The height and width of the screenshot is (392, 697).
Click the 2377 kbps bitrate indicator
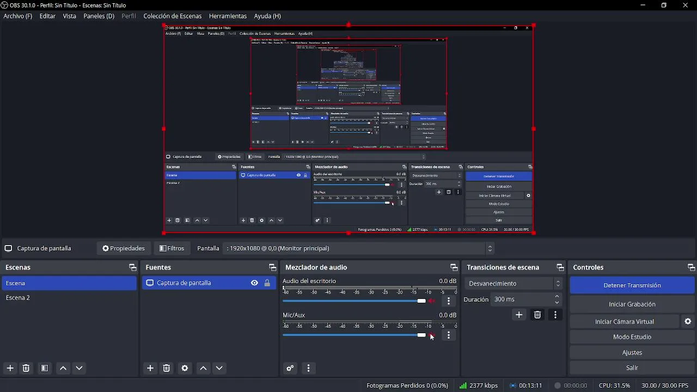tap(479, 385)
